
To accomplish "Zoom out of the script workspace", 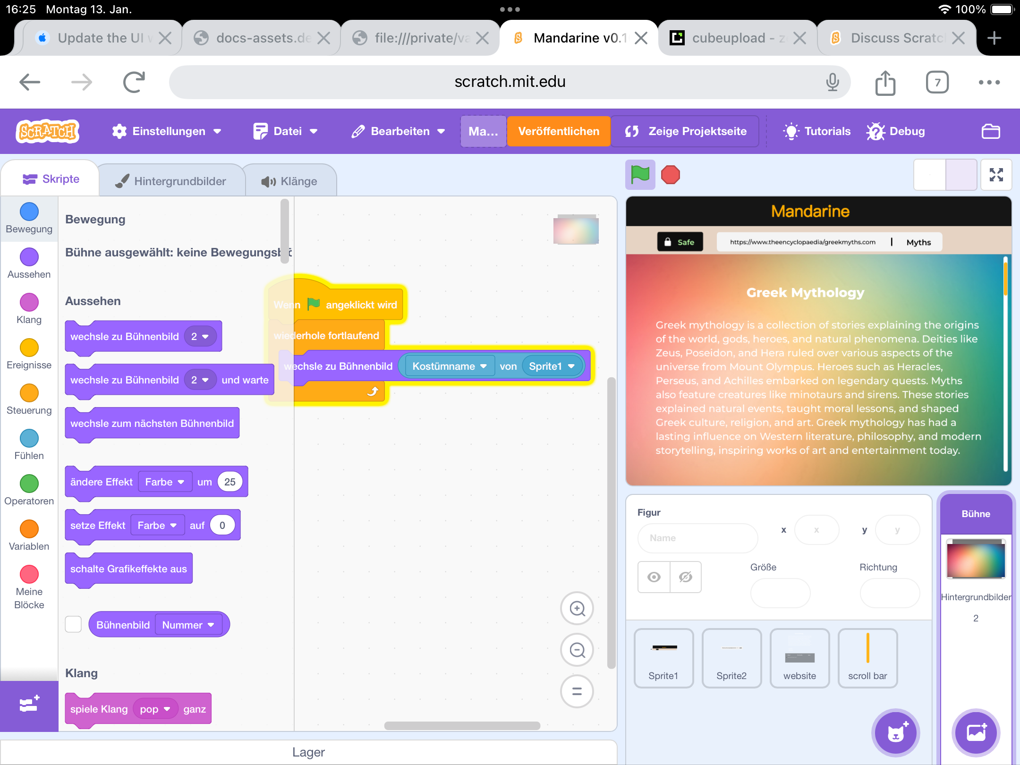I will (577, 650).
